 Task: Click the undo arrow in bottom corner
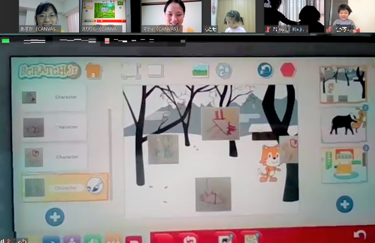click(360, 235)
